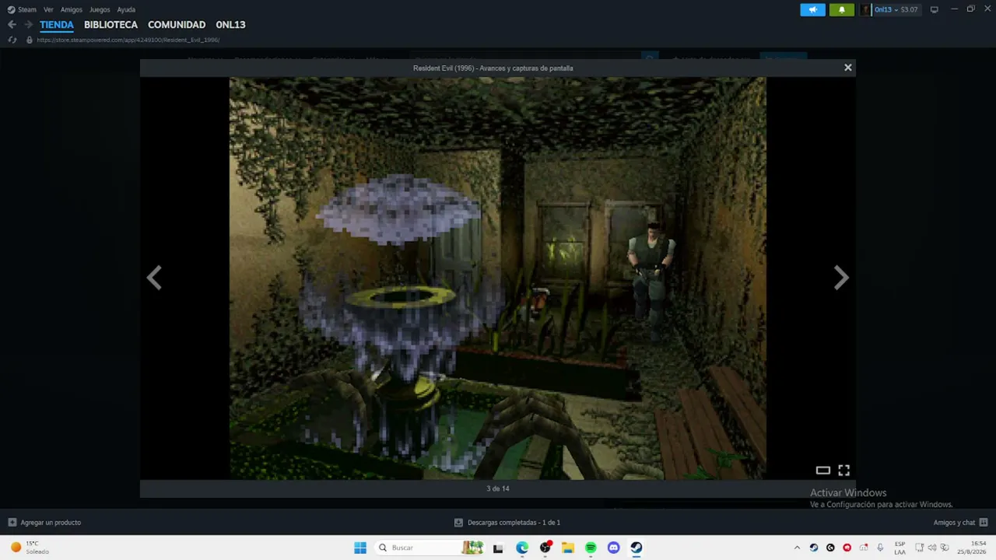The width and height of the screenshot is (996, 560).
Task: Open the ONL13 profile tab
Action: [230, 25]
